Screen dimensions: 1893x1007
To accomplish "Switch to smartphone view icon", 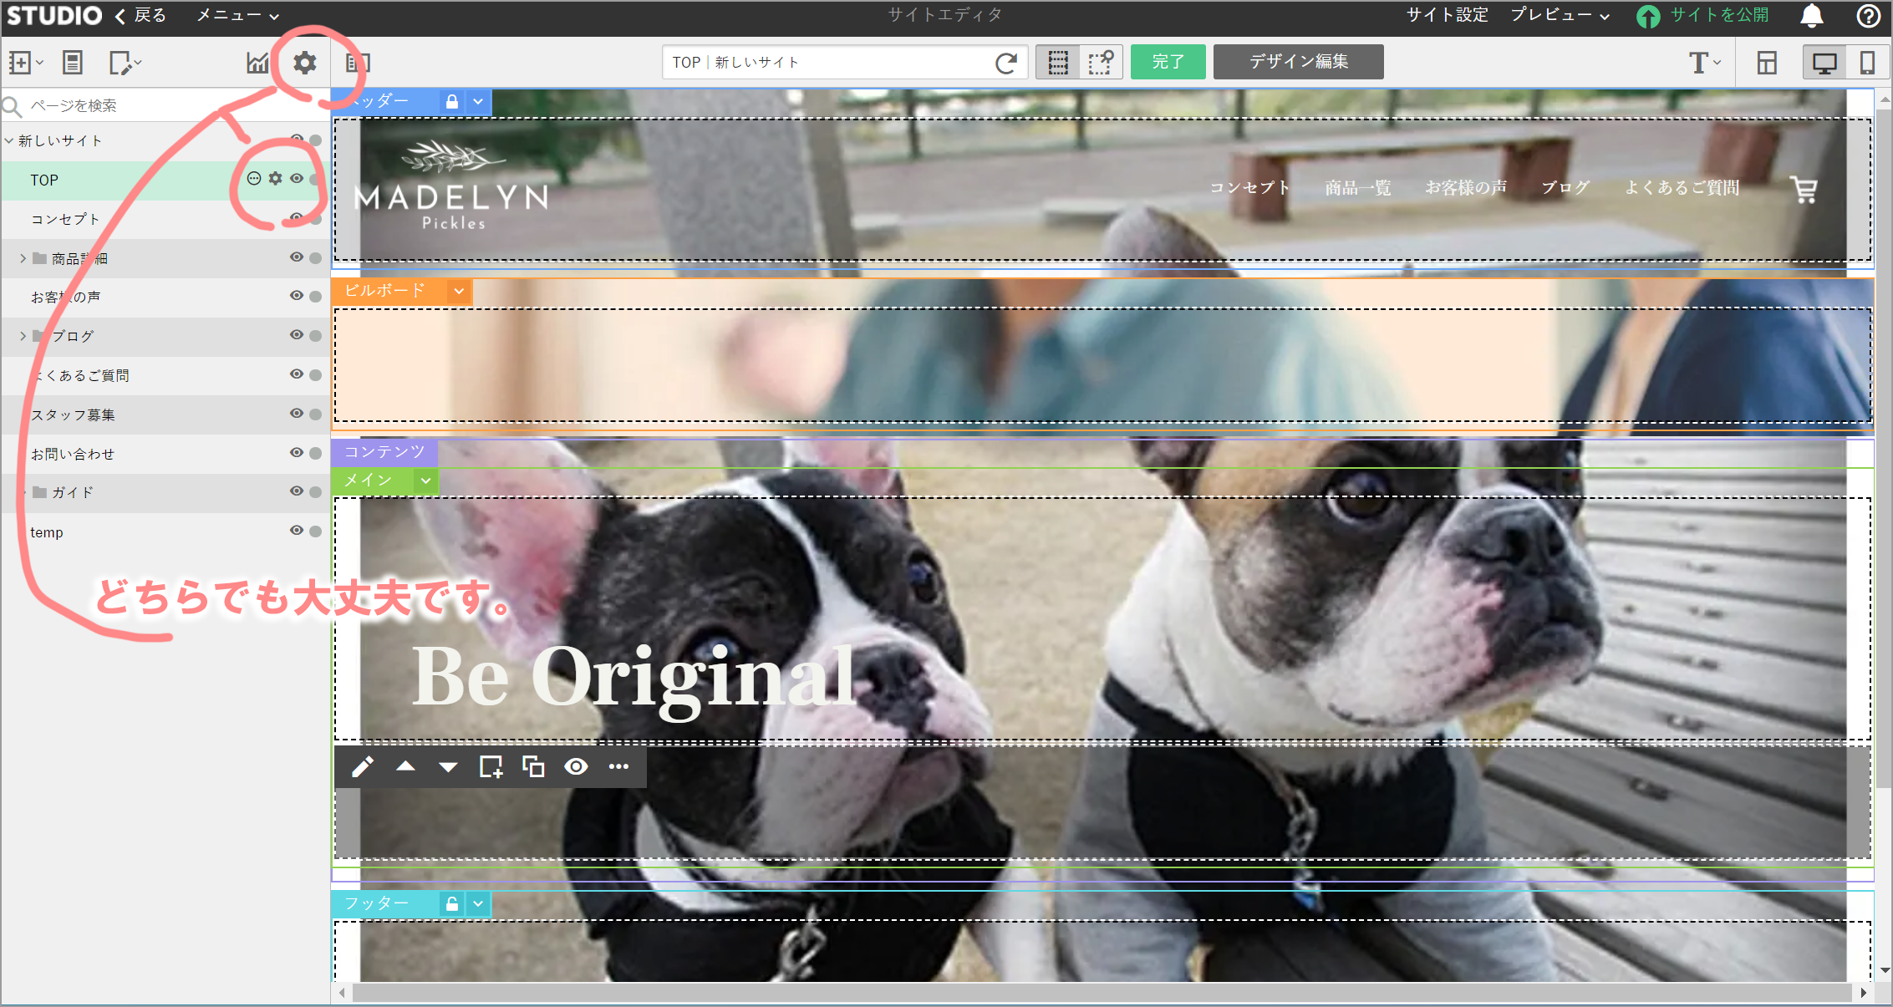I will 1866,63.
